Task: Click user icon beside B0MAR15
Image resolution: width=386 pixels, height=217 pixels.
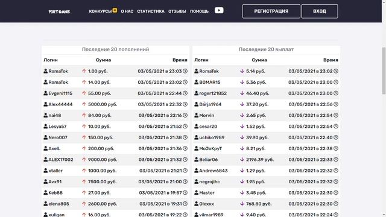Action: pyautogui.click(x=196, y=82)
